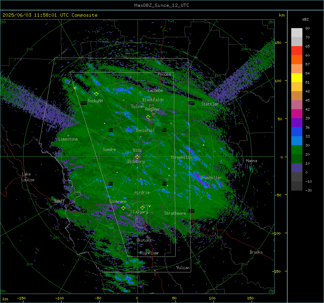
Task: Click the yellow diamond marker below Cochrane
Action: (123, 208)
